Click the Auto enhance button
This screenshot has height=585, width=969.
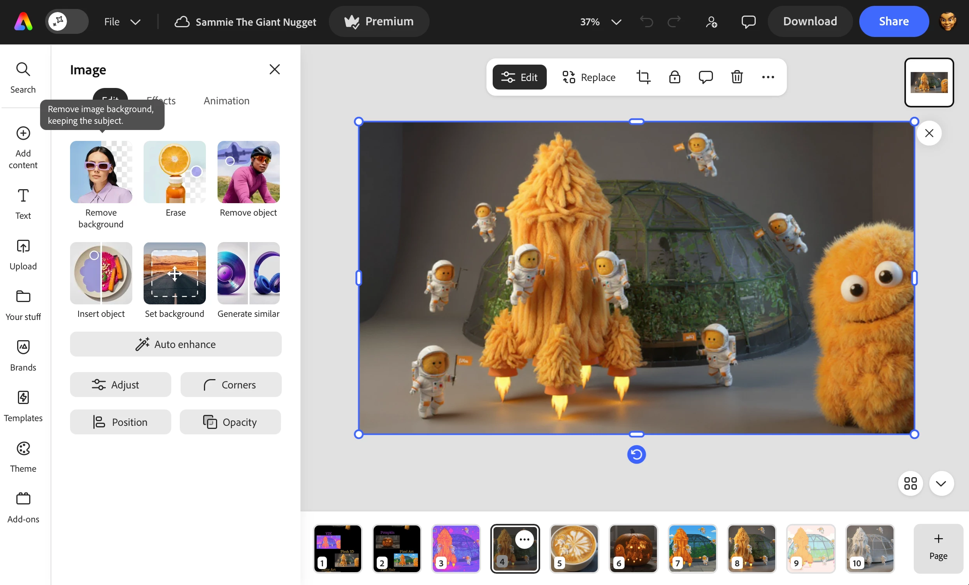coord(176,344)
